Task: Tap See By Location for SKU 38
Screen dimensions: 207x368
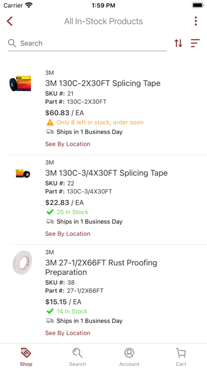Action: point(68,333)
